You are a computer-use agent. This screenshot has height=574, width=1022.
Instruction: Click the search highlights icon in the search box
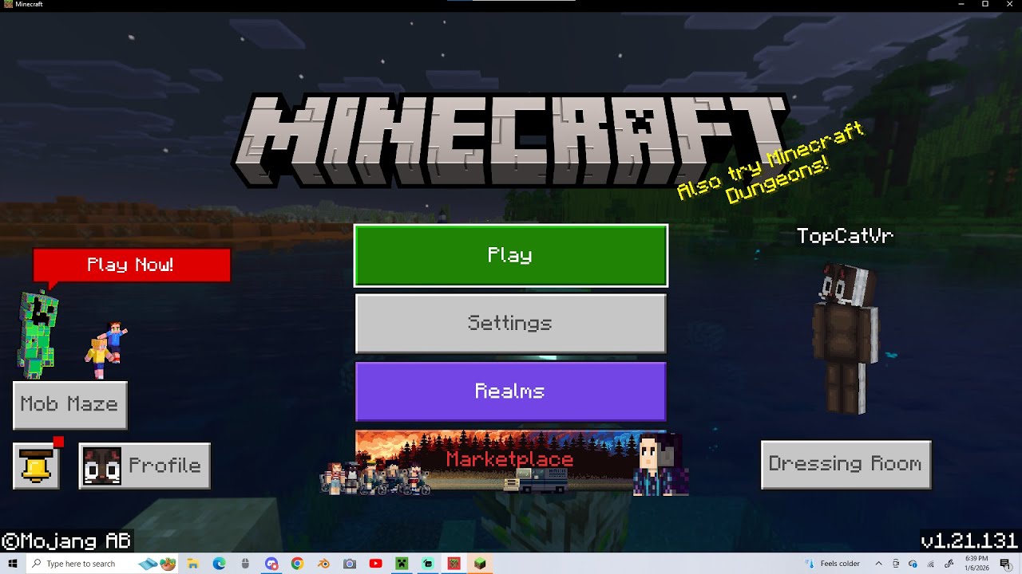157,564
